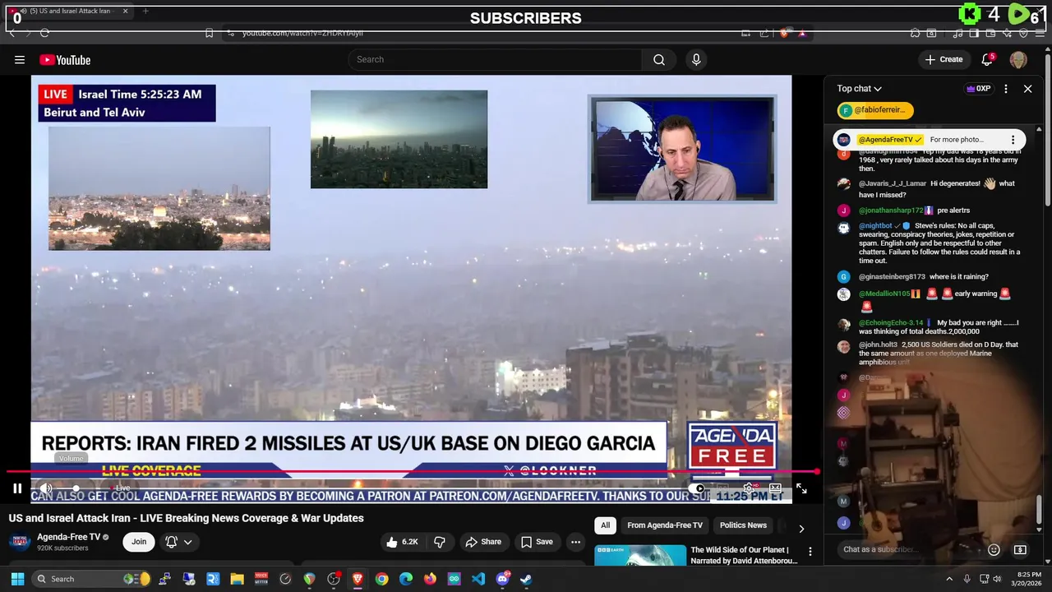Like the video with thumbs up
Image resolution: width=1052 pixels, height=592 pixels.
point(401,542)
